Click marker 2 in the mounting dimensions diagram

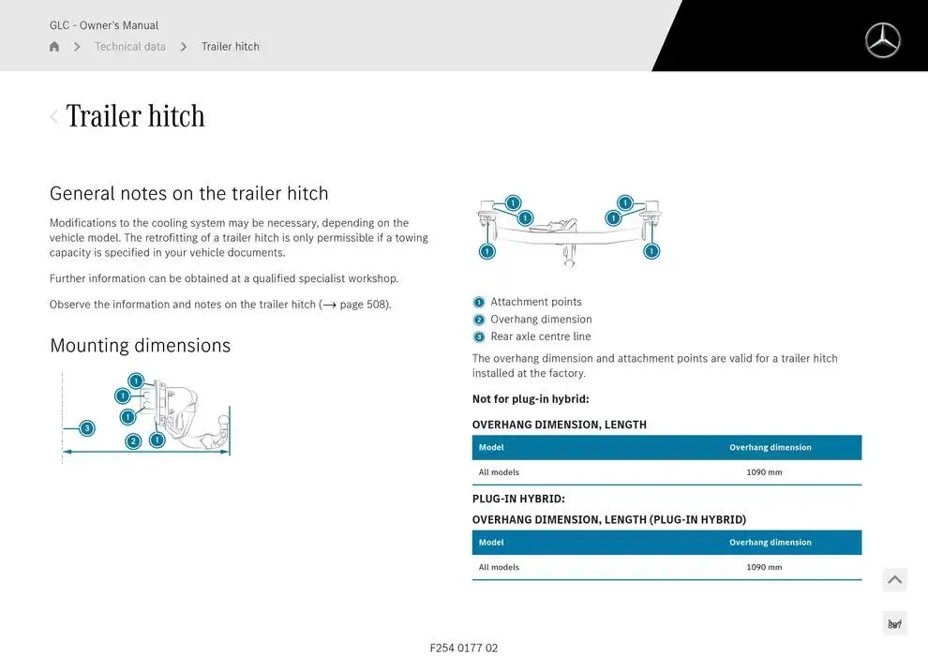(133, 441)
